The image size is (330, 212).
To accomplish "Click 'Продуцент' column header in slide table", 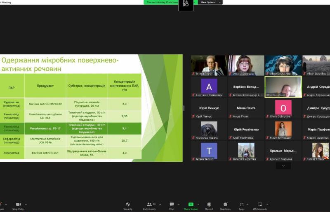I will 45,86.
